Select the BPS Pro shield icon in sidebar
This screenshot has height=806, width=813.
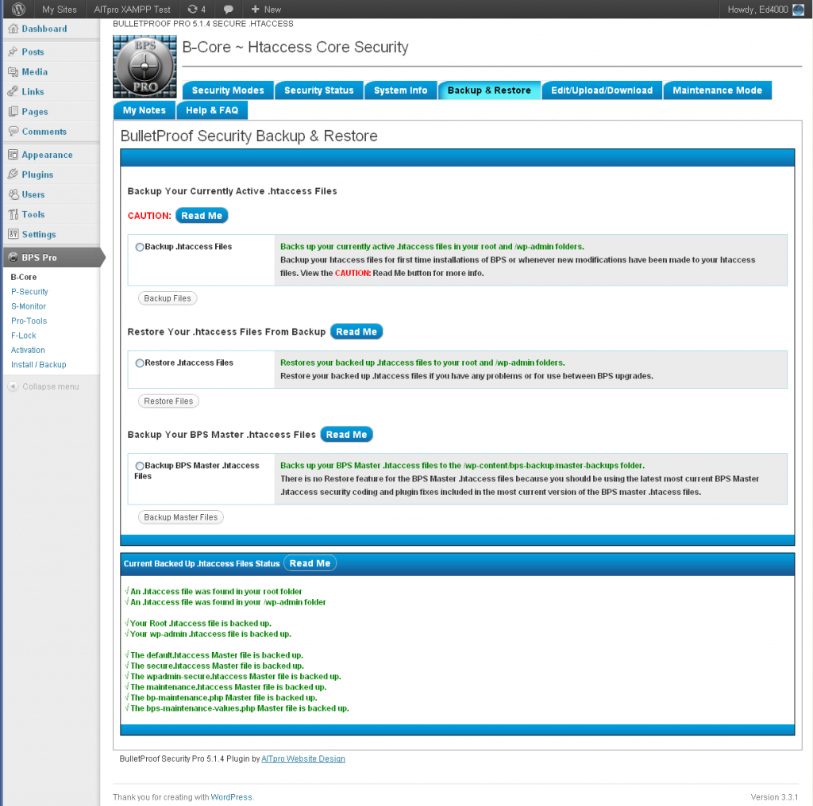pos(12,258)
